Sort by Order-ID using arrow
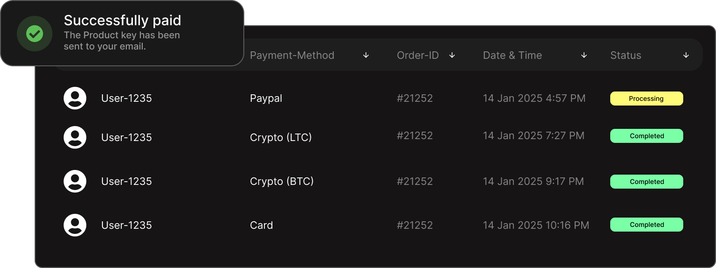 click(x=452, y=55)
